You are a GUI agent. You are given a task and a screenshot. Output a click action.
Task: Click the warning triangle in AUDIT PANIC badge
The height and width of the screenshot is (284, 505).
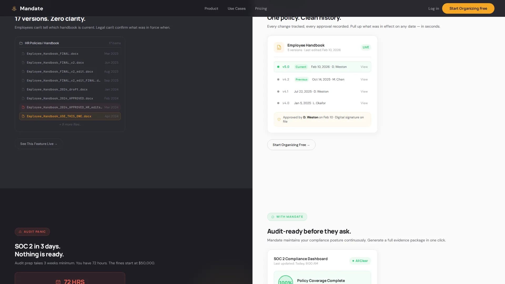pyautogui.click(x=20, y=232)
